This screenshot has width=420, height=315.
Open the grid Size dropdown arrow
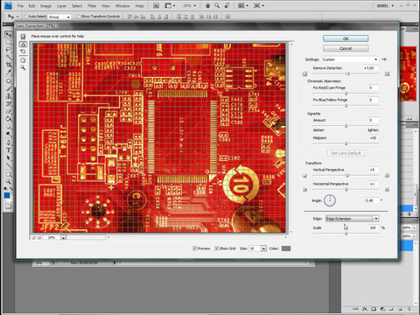[x=263, y=248]
